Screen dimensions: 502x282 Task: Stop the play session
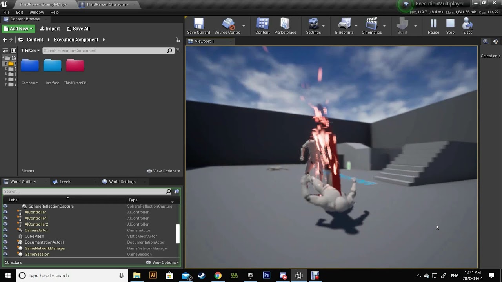(x=450, y=26)
